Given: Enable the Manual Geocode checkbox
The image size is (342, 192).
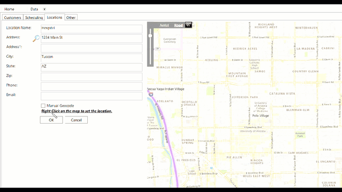Looking at the screenshot, I should pos(43,106).
